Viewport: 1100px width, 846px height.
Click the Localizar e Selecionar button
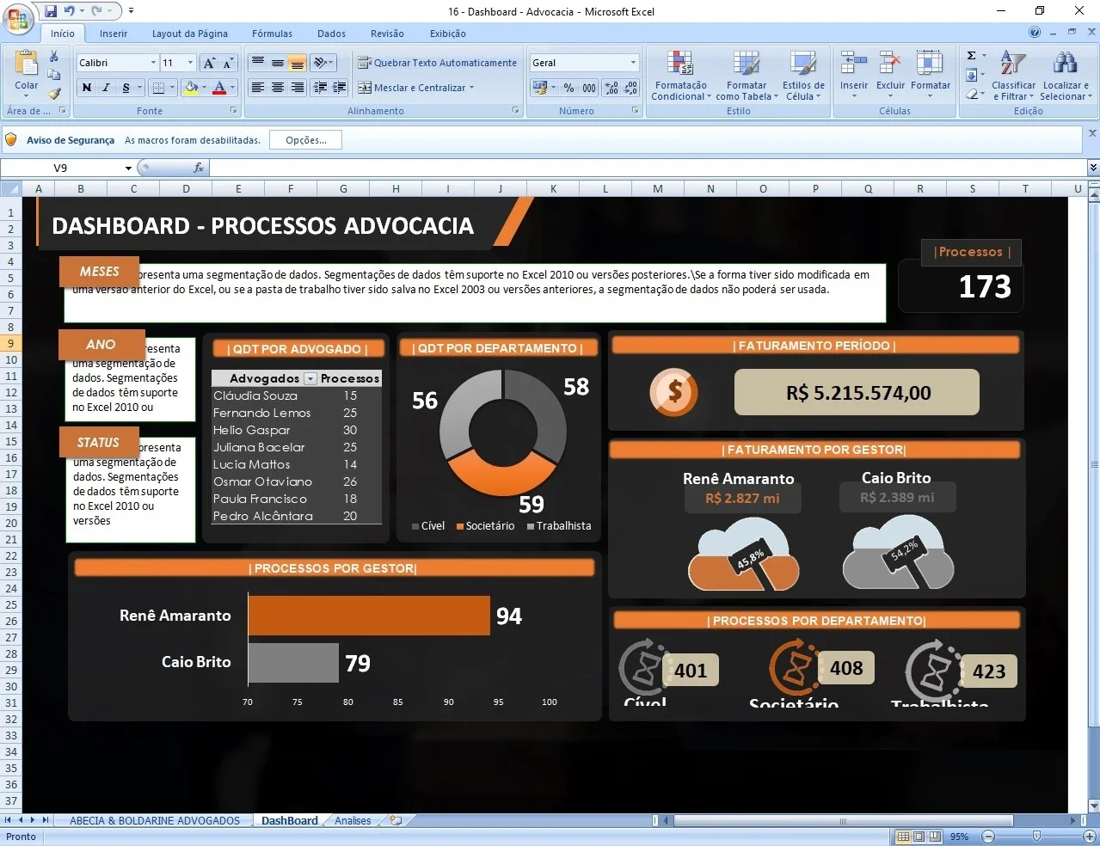(x=1066, y=76)
